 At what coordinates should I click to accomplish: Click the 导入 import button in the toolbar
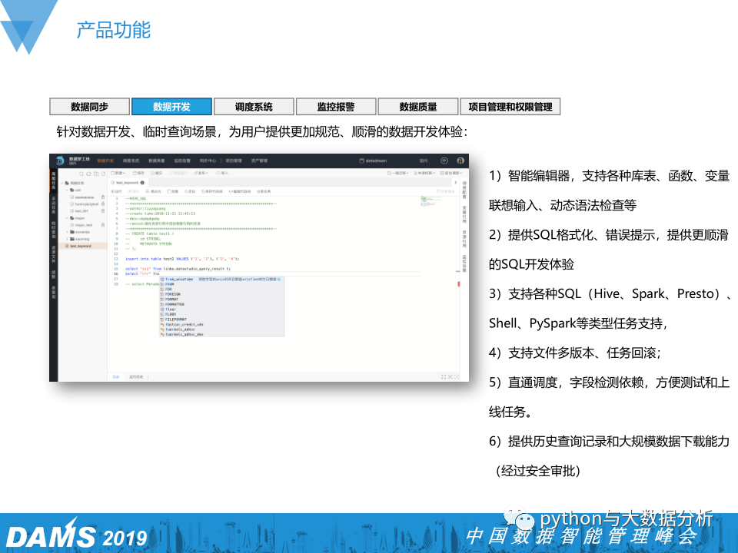tap(221, 173)
